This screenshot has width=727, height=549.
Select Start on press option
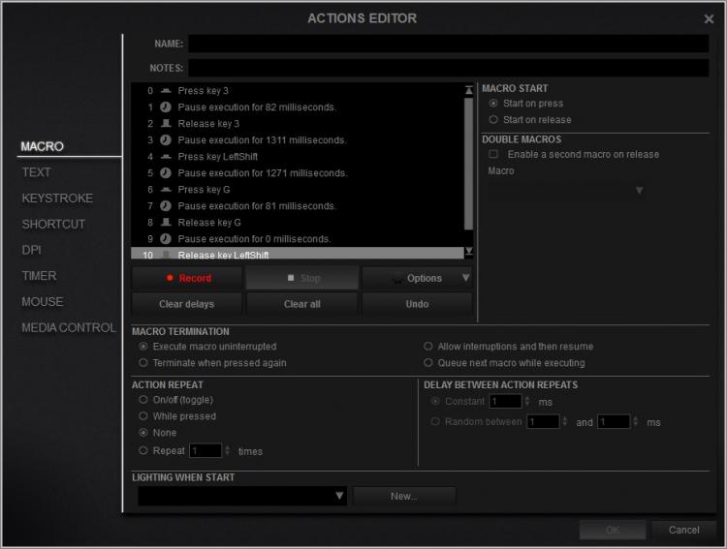coord(493,103)
